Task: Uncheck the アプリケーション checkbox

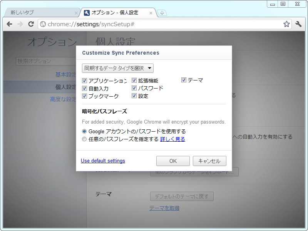Action: [84, 80]
